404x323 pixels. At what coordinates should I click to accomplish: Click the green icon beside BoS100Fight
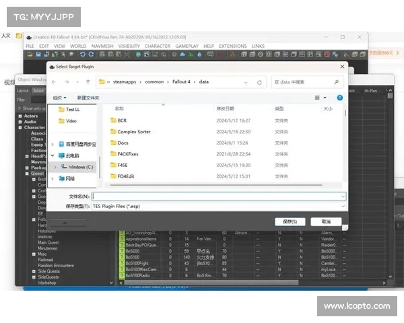122,263
